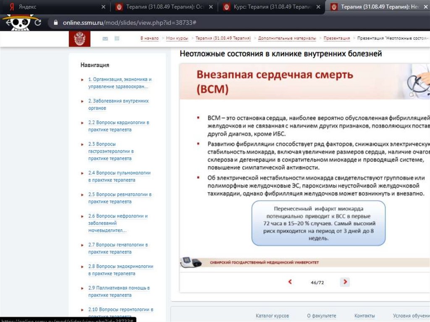Click the 'Навигация' panel heading
The image size is (430, 322).
[x=94, y=65]
